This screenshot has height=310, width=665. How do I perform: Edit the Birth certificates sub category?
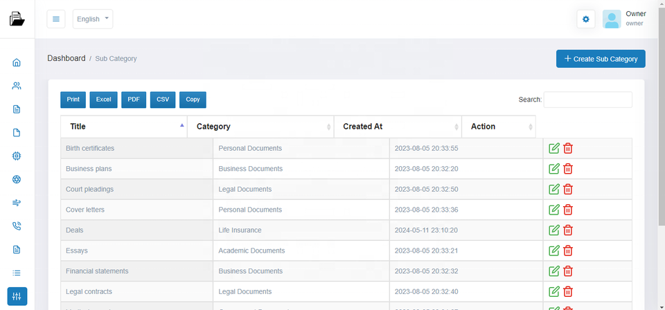coord(554,148)
